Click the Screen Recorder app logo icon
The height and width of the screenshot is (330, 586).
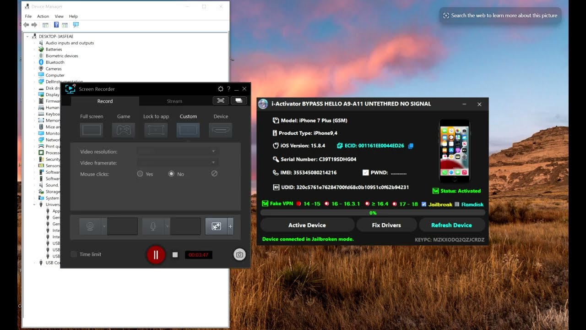[70, 89]
